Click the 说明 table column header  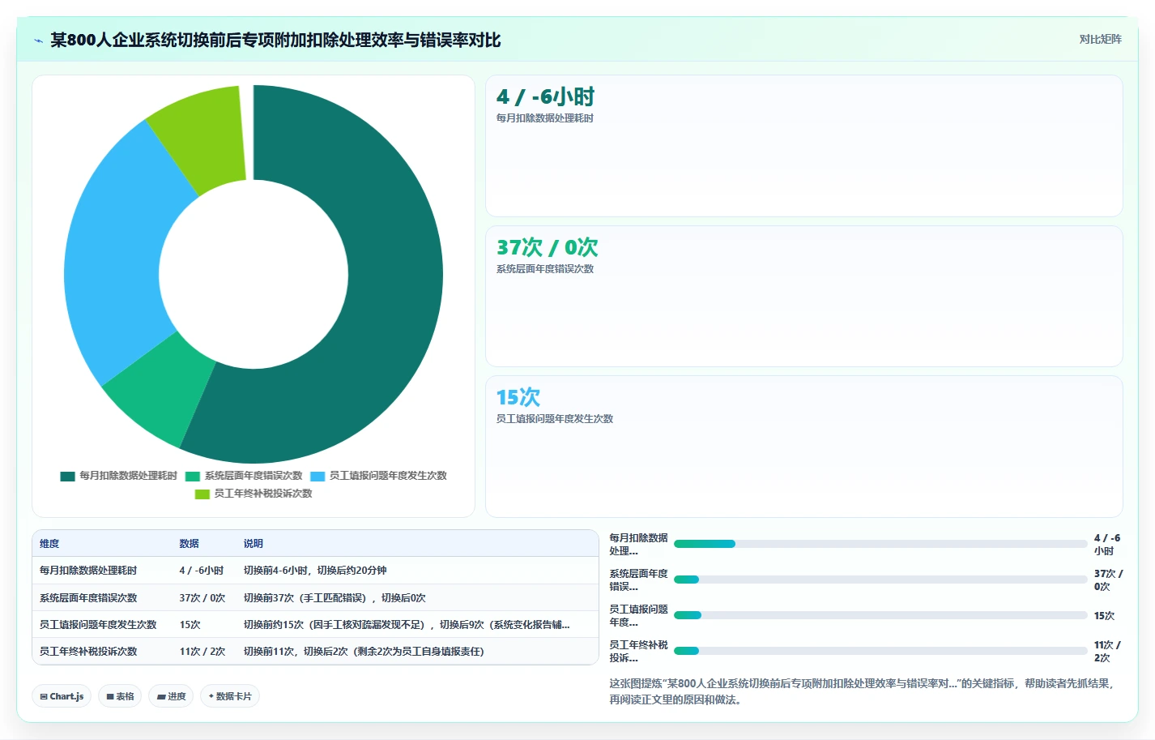pyautogui.click(x=254, y=544)
